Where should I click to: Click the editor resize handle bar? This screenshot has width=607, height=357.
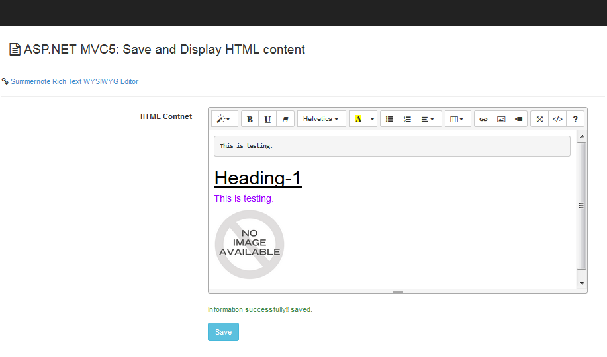tap(398, 292)
